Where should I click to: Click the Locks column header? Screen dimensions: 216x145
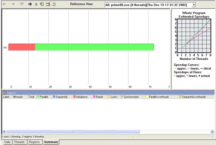114,97
